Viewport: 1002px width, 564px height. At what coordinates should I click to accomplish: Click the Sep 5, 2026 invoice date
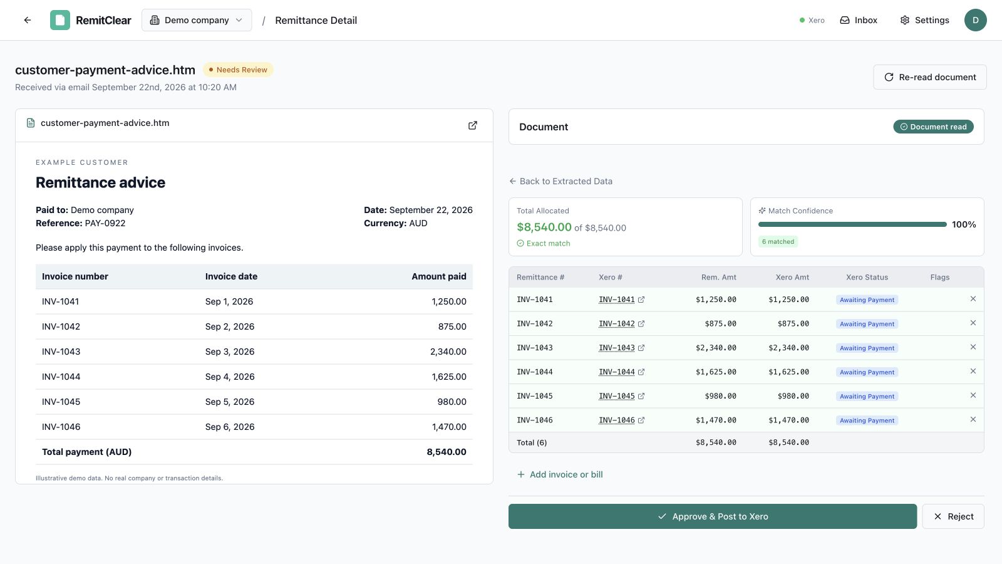[x=230, y=402]
